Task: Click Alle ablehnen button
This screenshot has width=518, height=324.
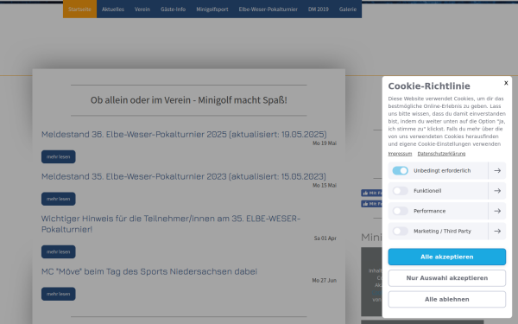Action: (446, 299)
